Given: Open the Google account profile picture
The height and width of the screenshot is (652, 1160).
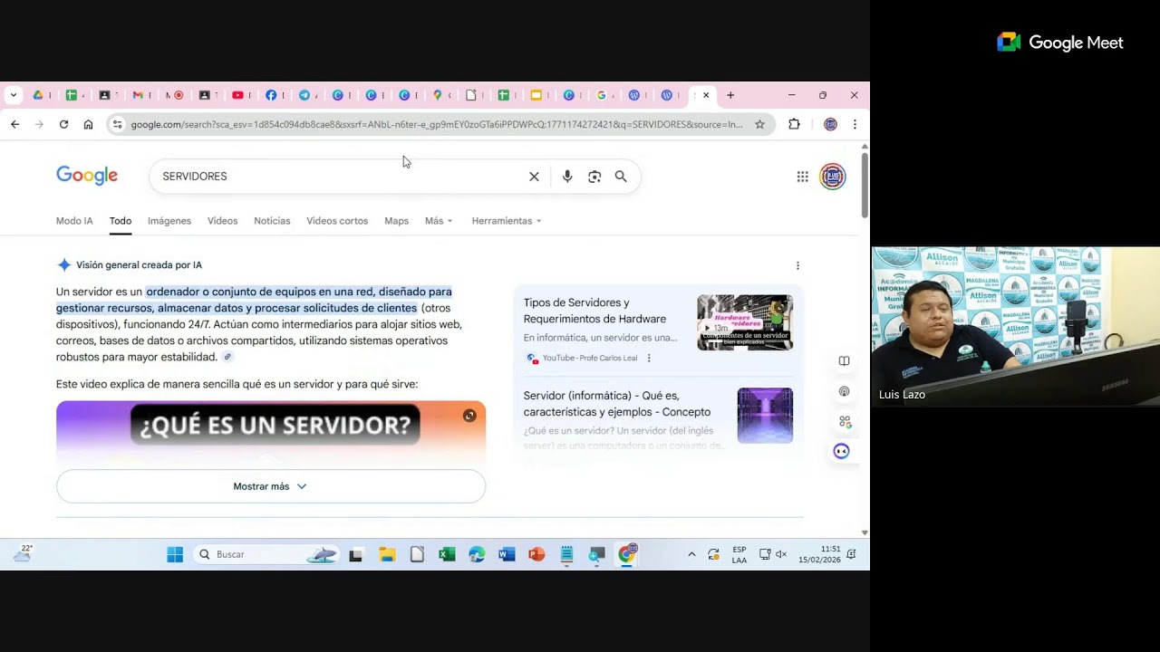Looking at the screenshot, I should 832,177.
